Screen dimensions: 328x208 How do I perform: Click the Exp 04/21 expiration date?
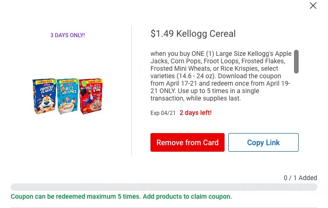(163, 113)
